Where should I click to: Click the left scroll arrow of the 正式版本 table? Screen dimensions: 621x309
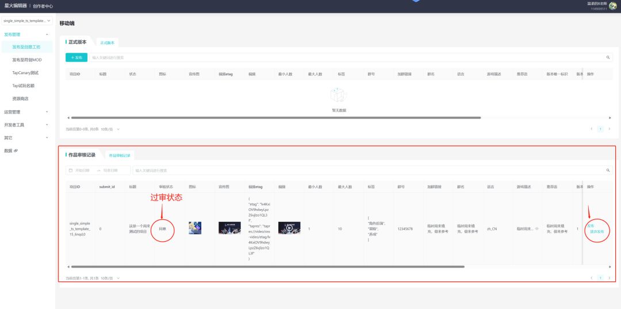(x=68, y=118)
